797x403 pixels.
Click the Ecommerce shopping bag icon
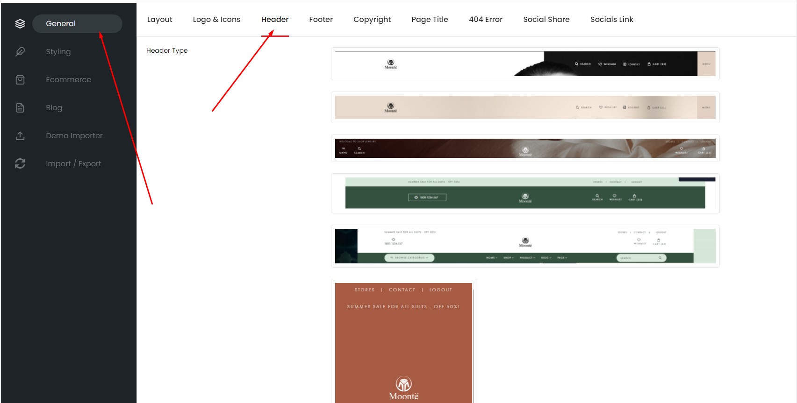point(20,80)
